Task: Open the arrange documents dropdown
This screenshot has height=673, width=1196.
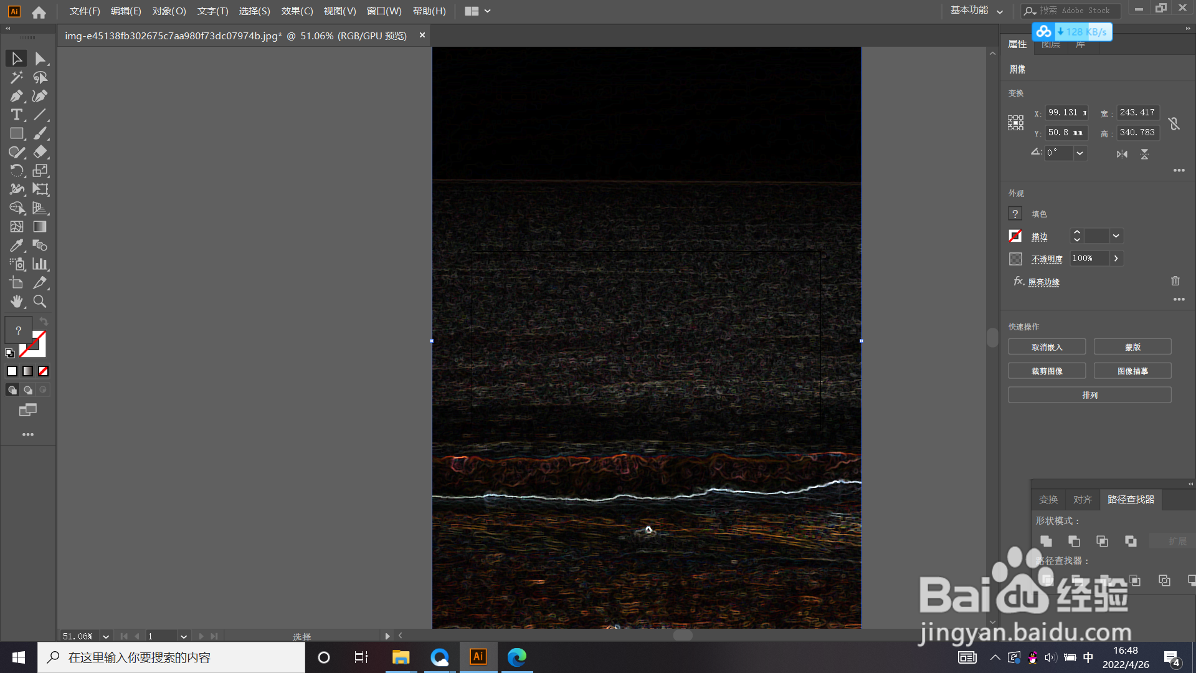Action: click(x=478, y=11)
